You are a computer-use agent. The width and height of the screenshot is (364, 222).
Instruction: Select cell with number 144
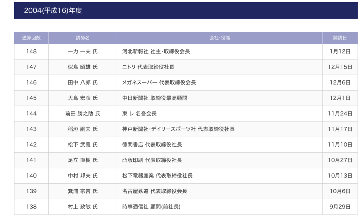click(x=31, y=114)
